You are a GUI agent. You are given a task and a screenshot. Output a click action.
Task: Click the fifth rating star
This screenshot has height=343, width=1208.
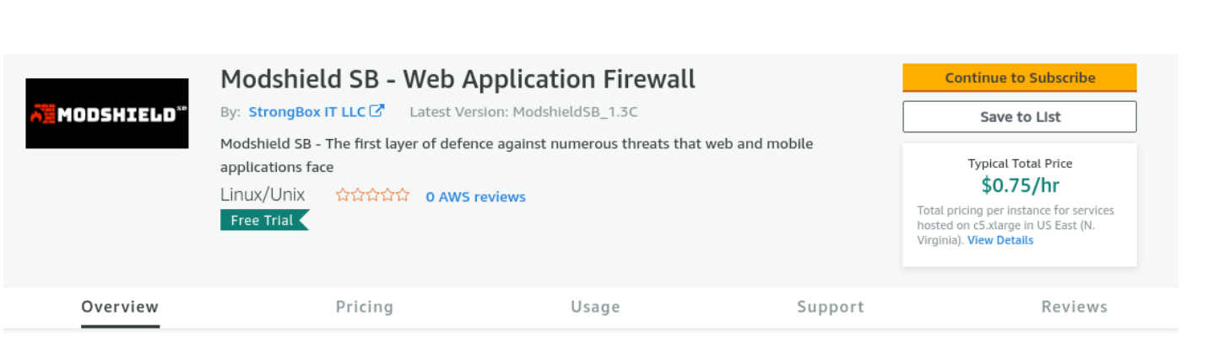coord(402,196)
